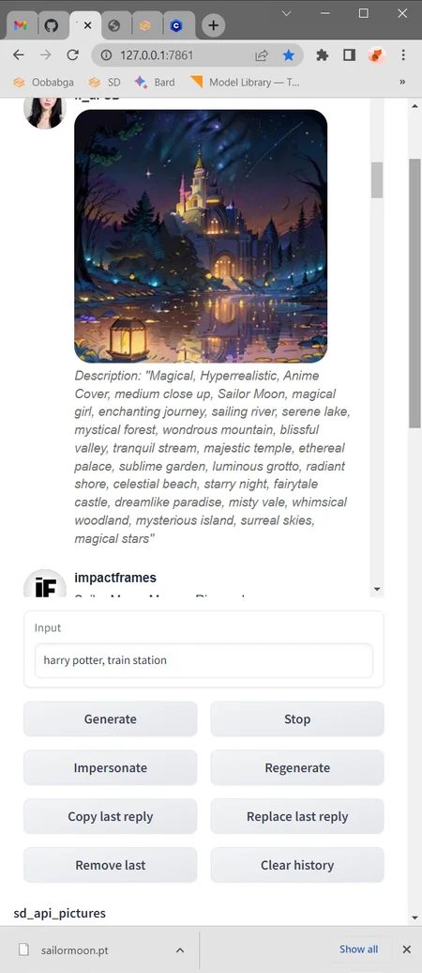Image resolution: width=422 pixels, height=973 pixels.
Task: Click the new tab plus button
Action: coord(213,25)
